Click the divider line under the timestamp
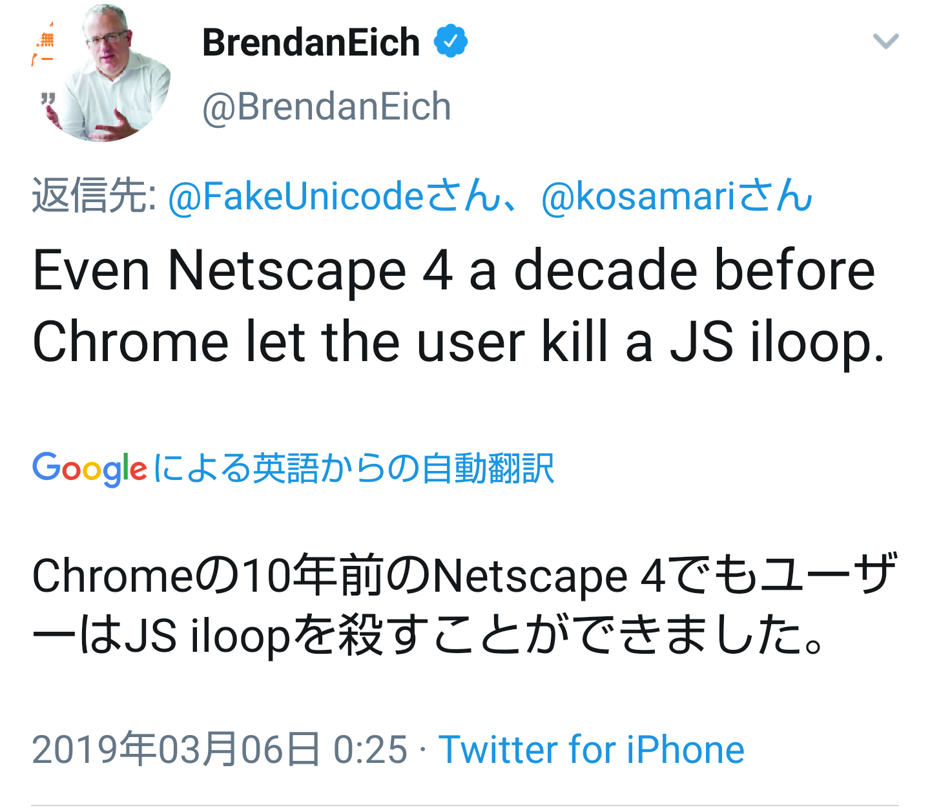 pos(465,805)
